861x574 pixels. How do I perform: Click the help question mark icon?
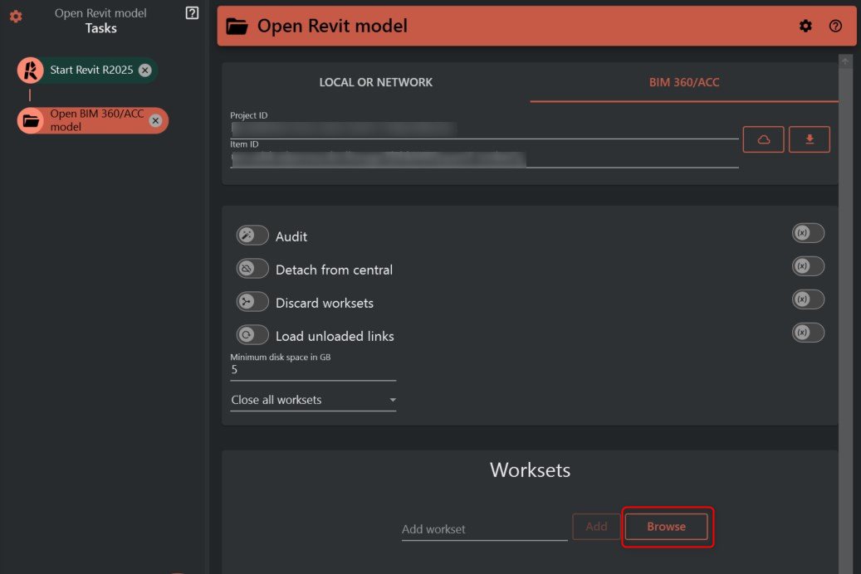point(837,26)
